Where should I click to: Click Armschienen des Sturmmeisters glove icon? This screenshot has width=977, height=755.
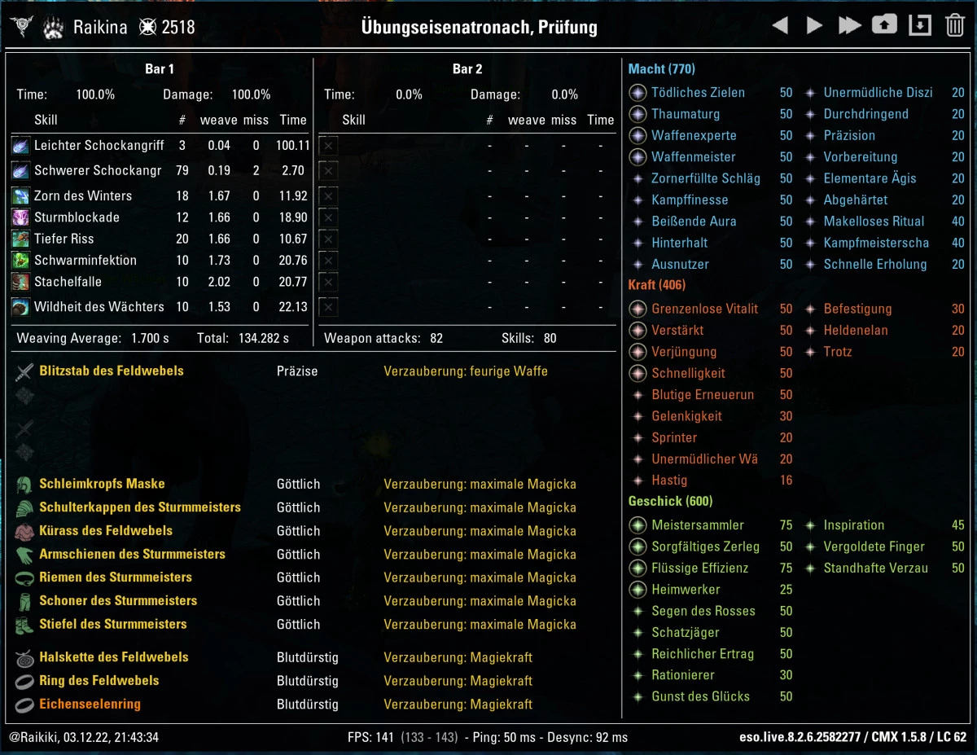pos(24,555)
